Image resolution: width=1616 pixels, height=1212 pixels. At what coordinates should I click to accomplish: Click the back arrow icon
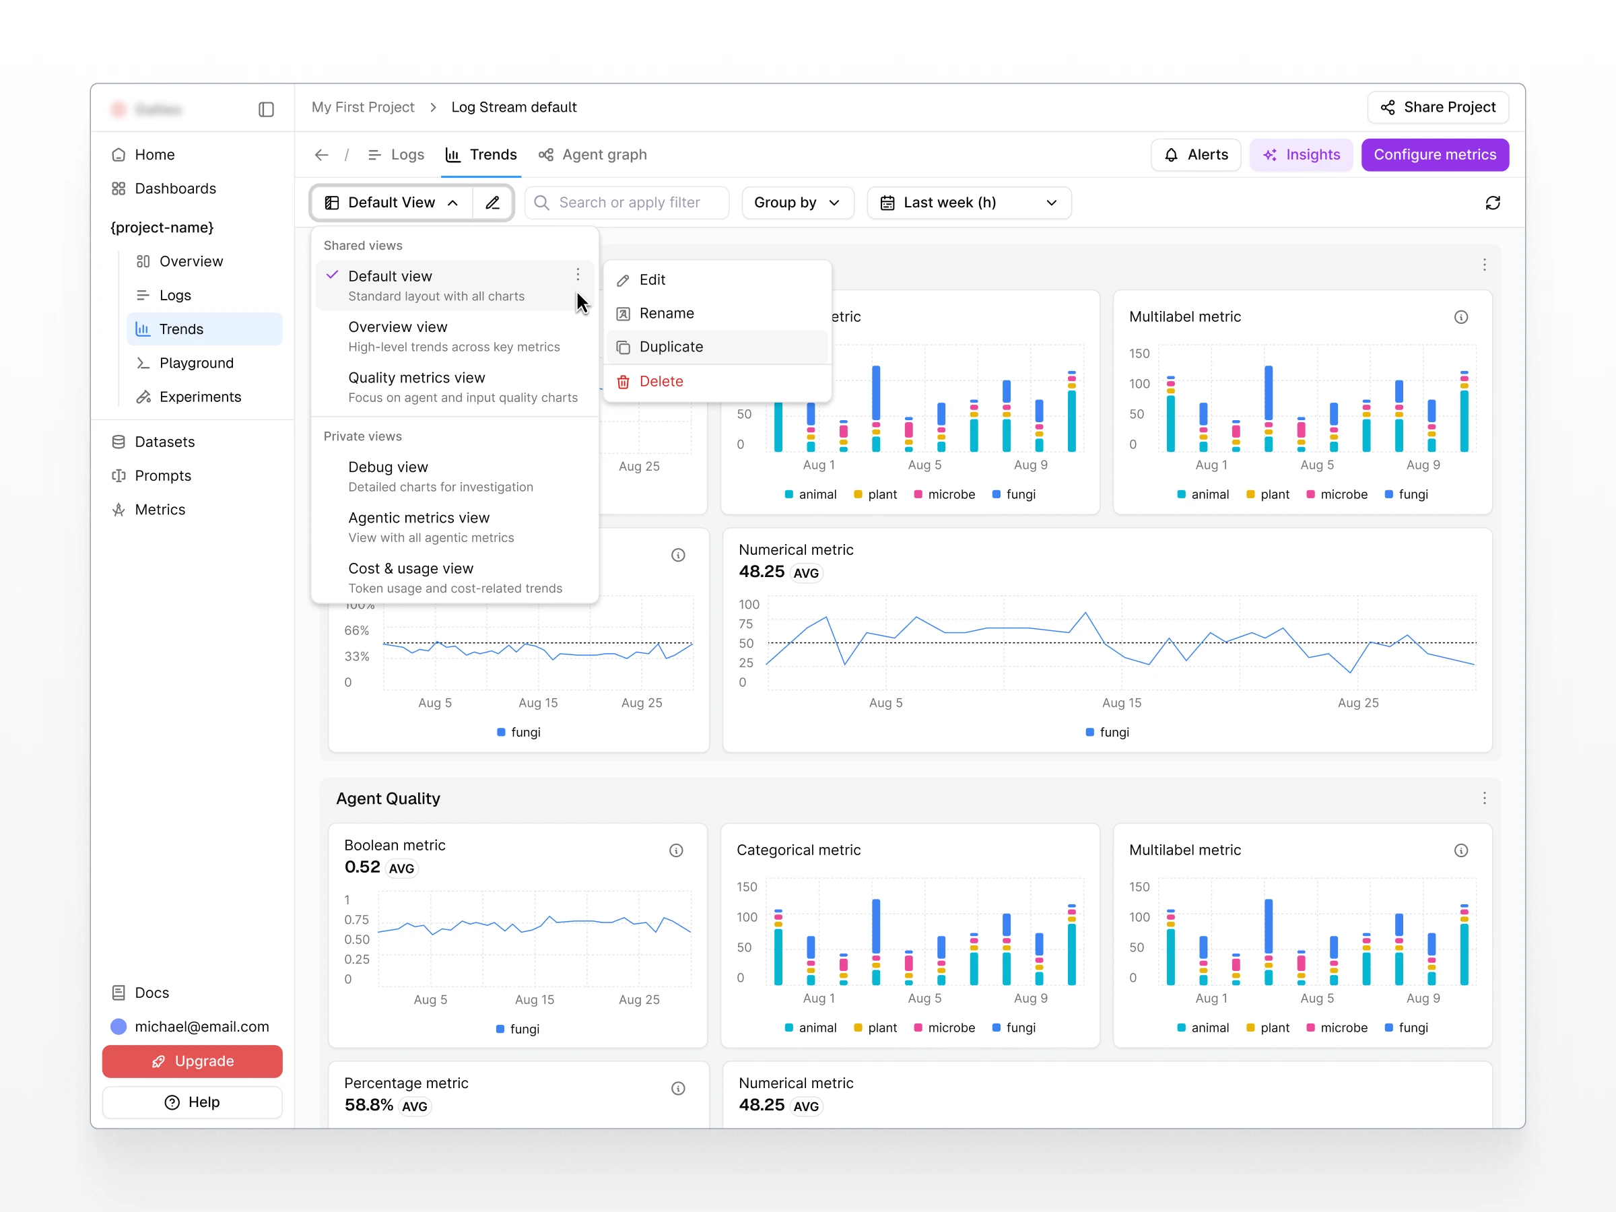321,155
